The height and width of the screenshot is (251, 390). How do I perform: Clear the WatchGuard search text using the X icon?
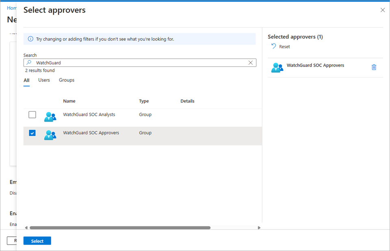[251, 63]
